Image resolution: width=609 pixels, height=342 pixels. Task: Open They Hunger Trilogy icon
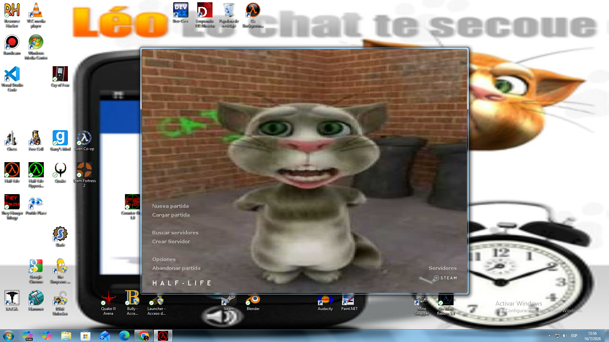12,207
